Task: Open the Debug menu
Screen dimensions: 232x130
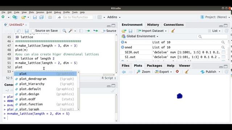Action: point(57,12)
